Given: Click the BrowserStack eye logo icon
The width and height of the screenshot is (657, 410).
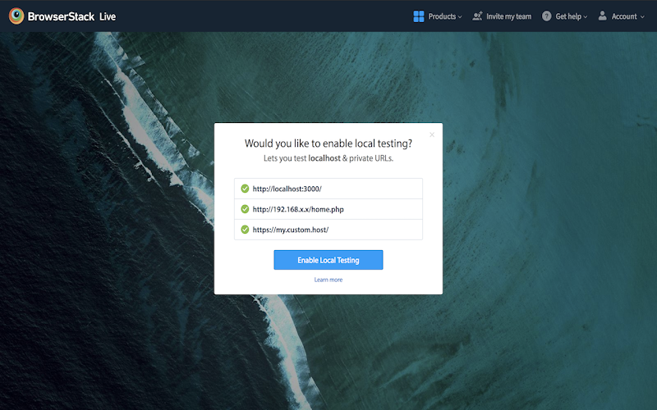Looking at the screenshot, I should click(16, 16).
